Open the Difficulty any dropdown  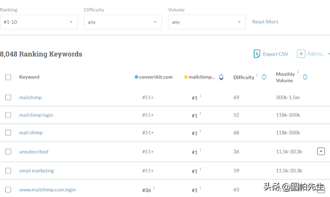(123, 22)
